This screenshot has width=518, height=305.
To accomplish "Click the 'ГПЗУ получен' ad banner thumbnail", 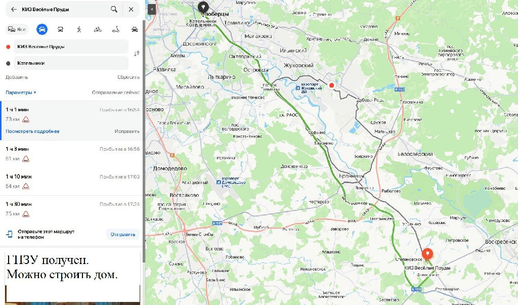I will (x=72, y=278).
